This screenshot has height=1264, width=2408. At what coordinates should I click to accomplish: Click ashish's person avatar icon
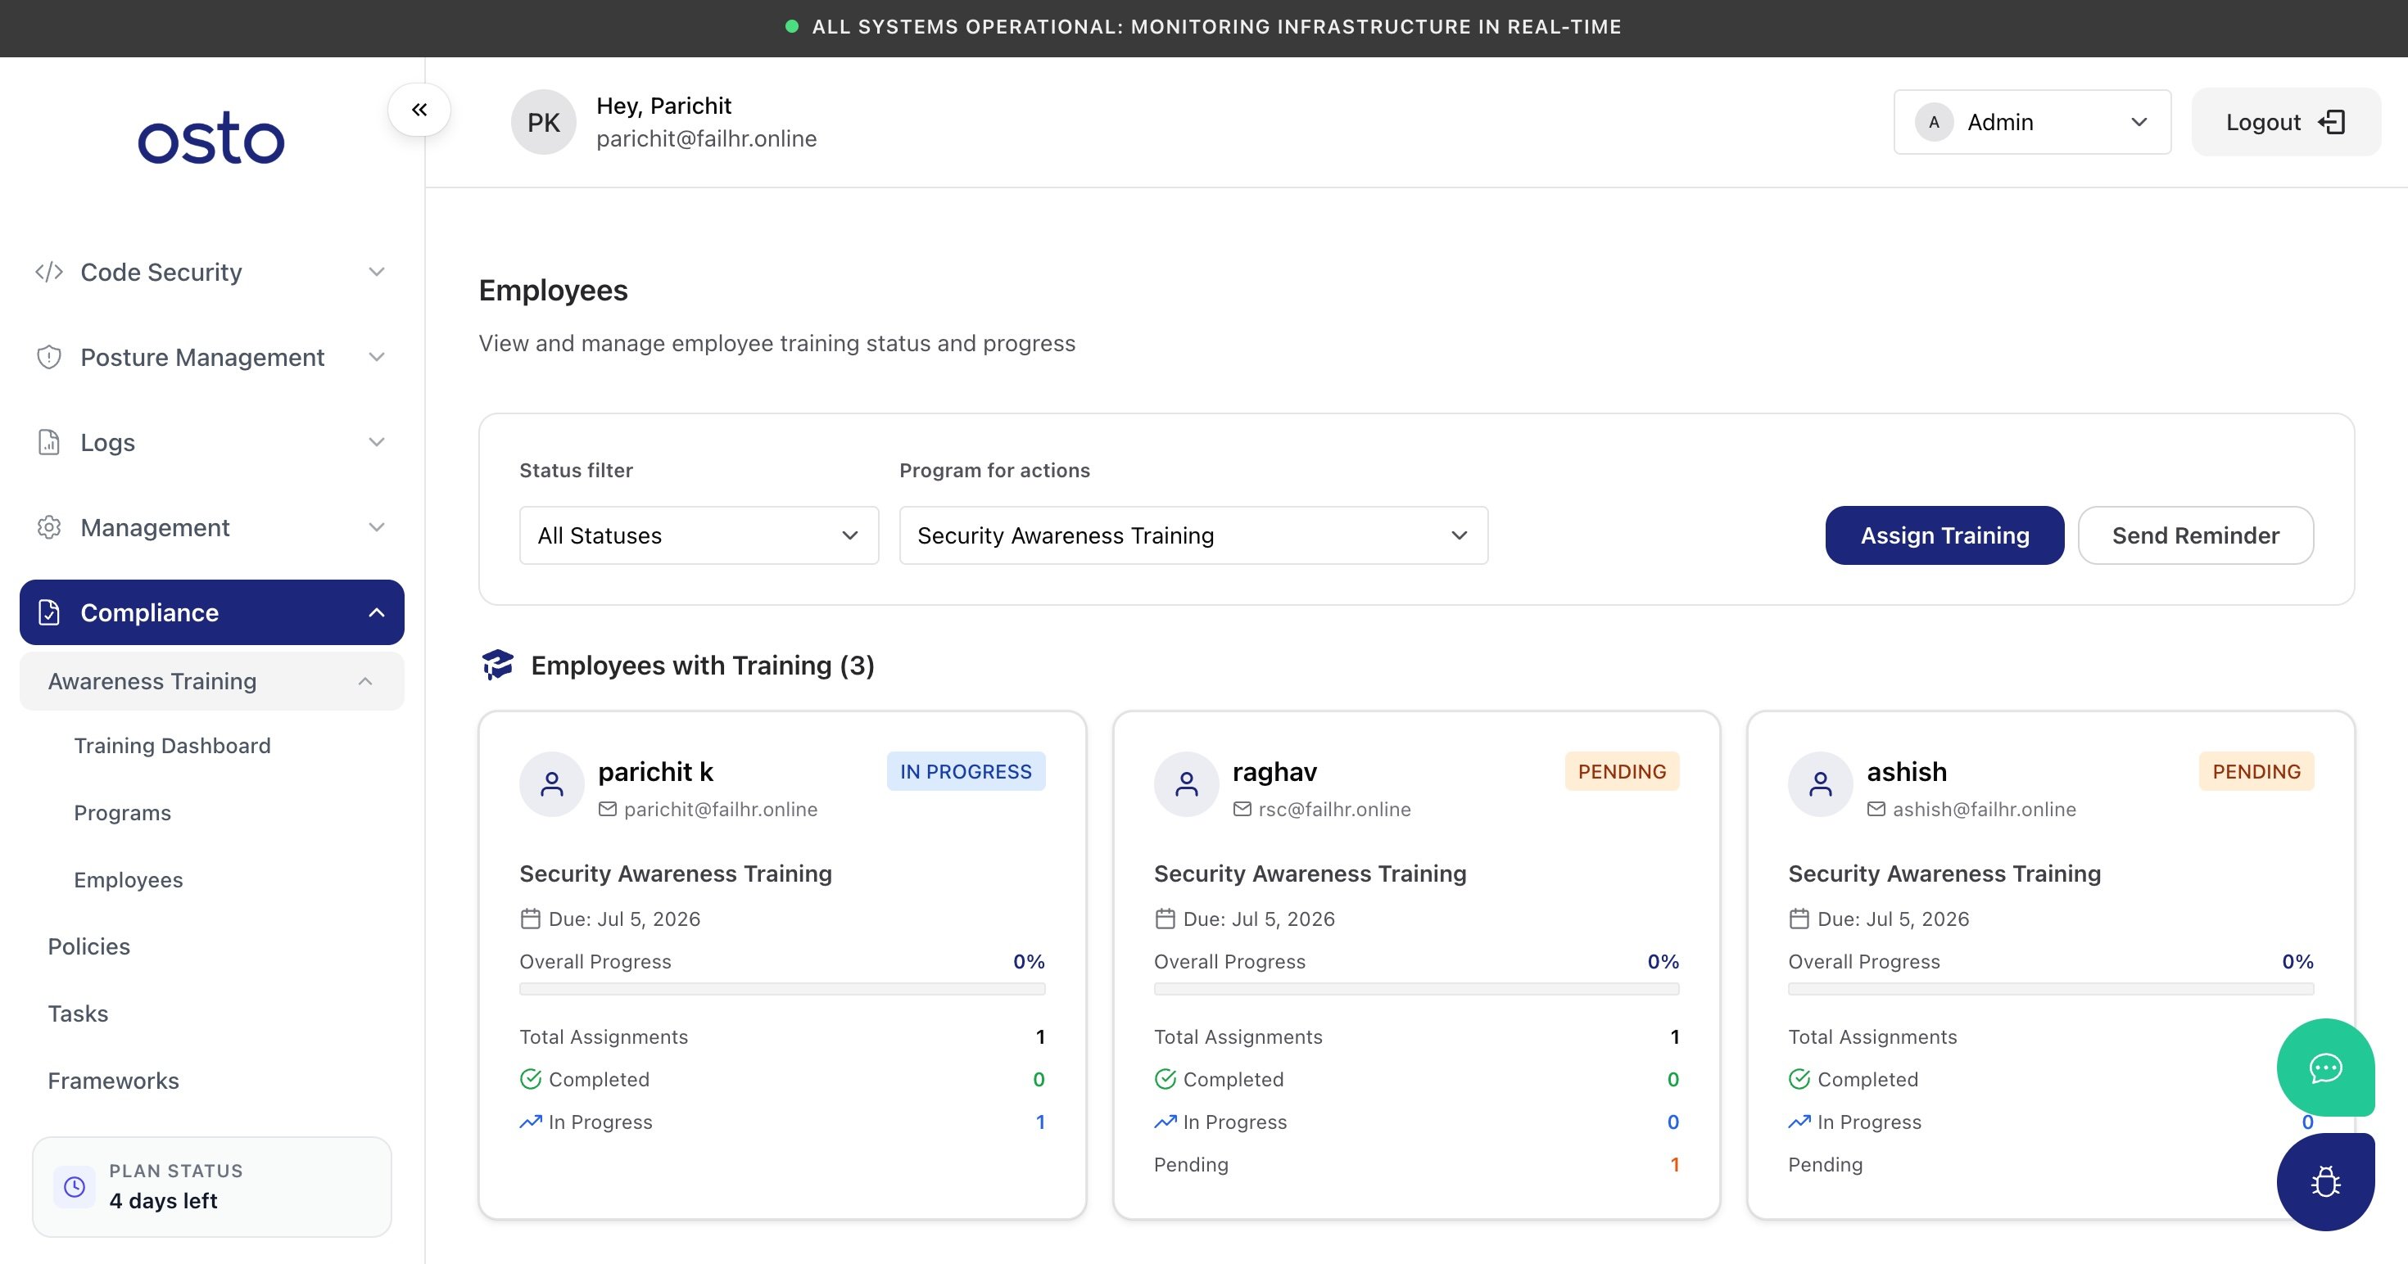(x=1820, y=785)
